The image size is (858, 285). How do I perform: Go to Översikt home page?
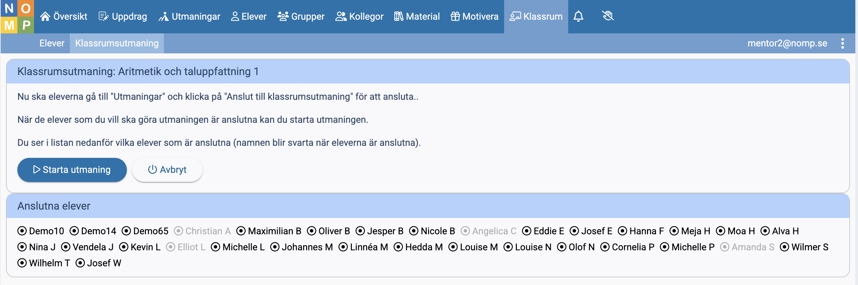pyautogui.click(x=63, y=16)
